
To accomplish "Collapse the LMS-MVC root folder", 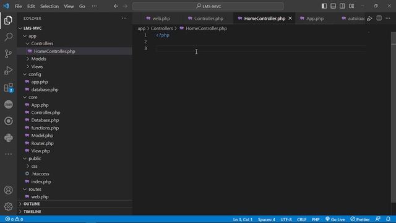I will (75, 28).
